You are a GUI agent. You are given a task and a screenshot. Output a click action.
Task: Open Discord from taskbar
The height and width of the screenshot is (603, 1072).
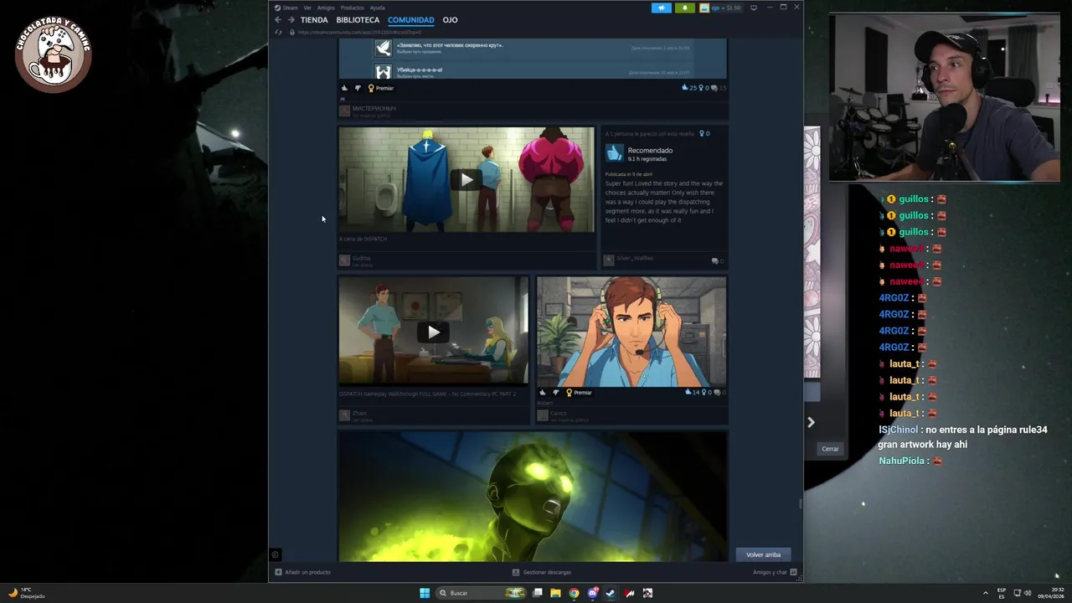[592, 593]
